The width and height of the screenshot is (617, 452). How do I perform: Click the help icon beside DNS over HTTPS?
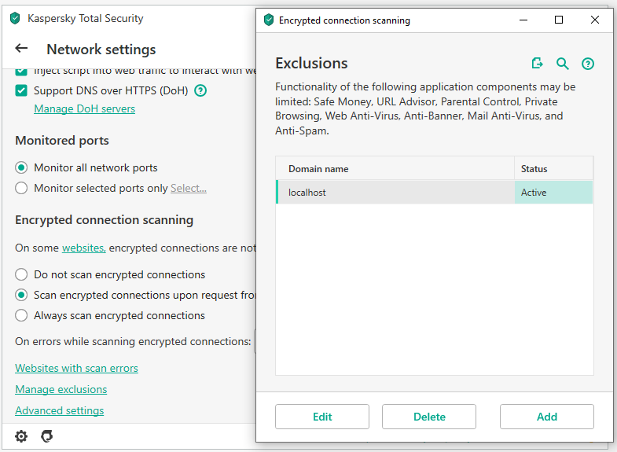point(200,90)
